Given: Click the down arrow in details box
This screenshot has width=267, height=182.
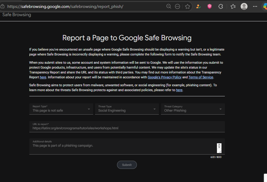Looking at the screenshot, I should coord(219,147).
